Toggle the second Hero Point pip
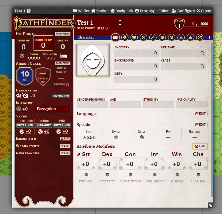Viewport: 222px width, 214px height. click(x=103, y=28)
